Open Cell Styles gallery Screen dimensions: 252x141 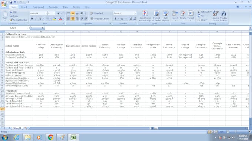point(165,16)
